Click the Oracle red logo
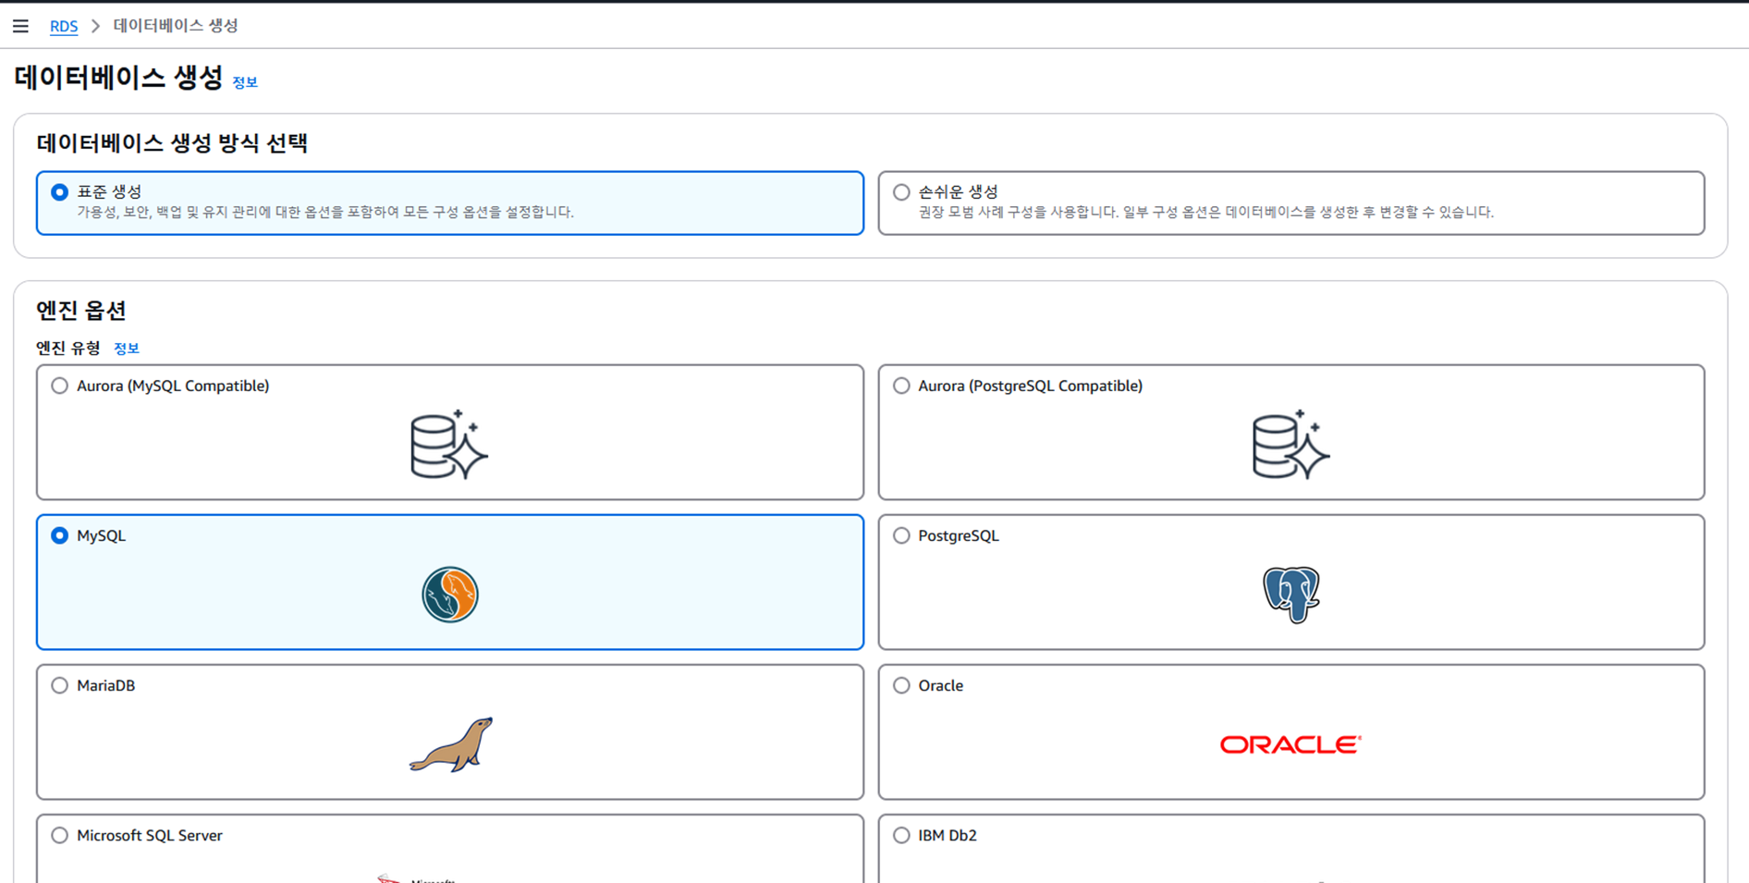This screenshot has width=1749, height=883. click(x=1290, y=744)
